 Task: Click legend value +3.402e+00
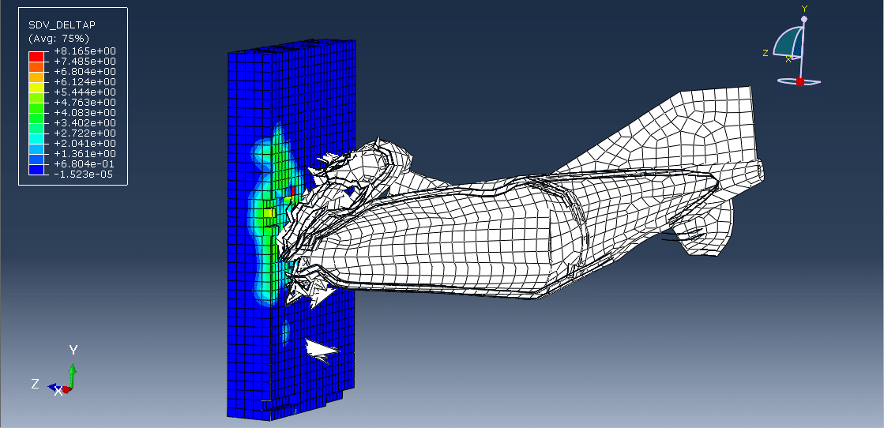[x=85, y=123]
